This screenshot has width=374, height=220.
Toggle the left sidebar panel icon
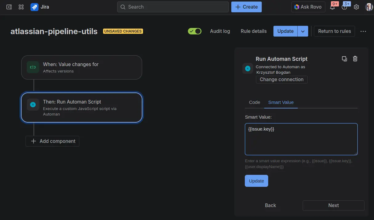pos(9,7)
